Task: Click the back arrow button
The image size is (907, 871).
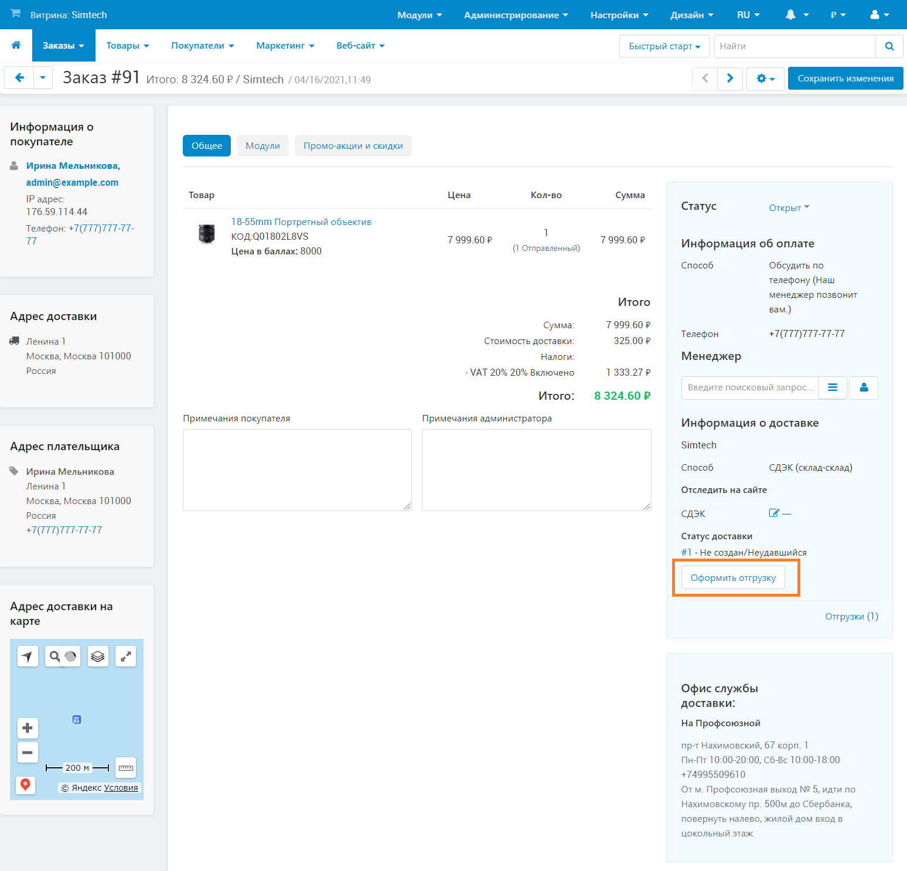Action: [19, 78]
